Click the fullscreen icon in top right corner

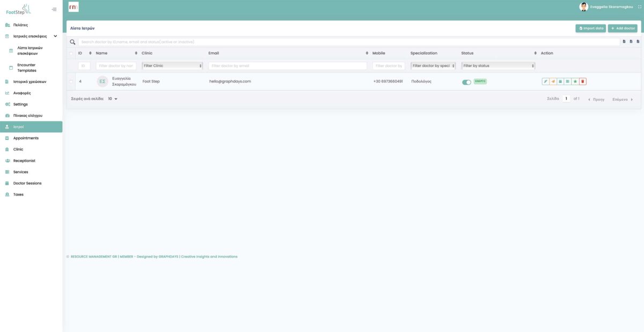(x=639, y=7)
